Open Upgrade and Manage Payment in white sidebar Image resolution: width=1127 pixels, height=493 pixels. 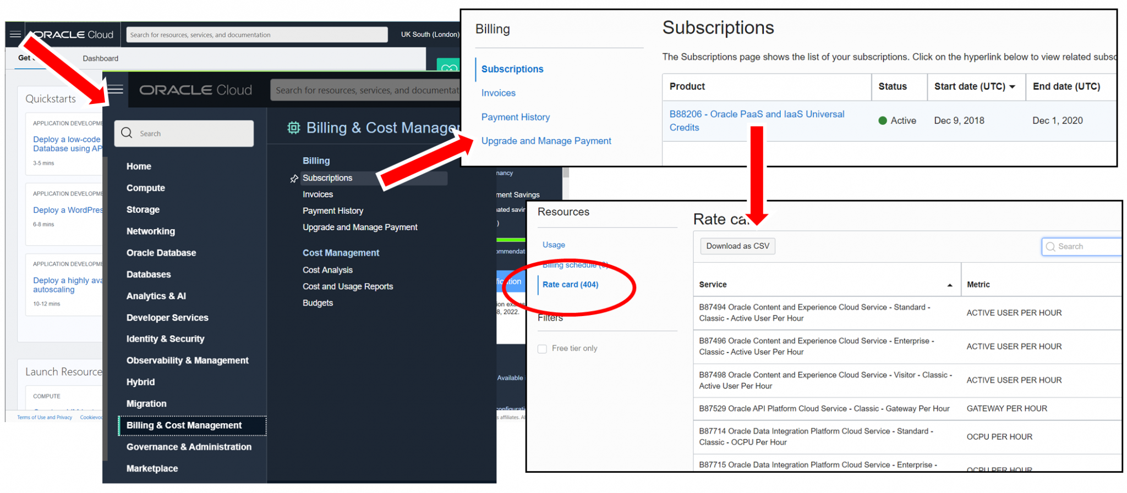(x=546, y=141)
